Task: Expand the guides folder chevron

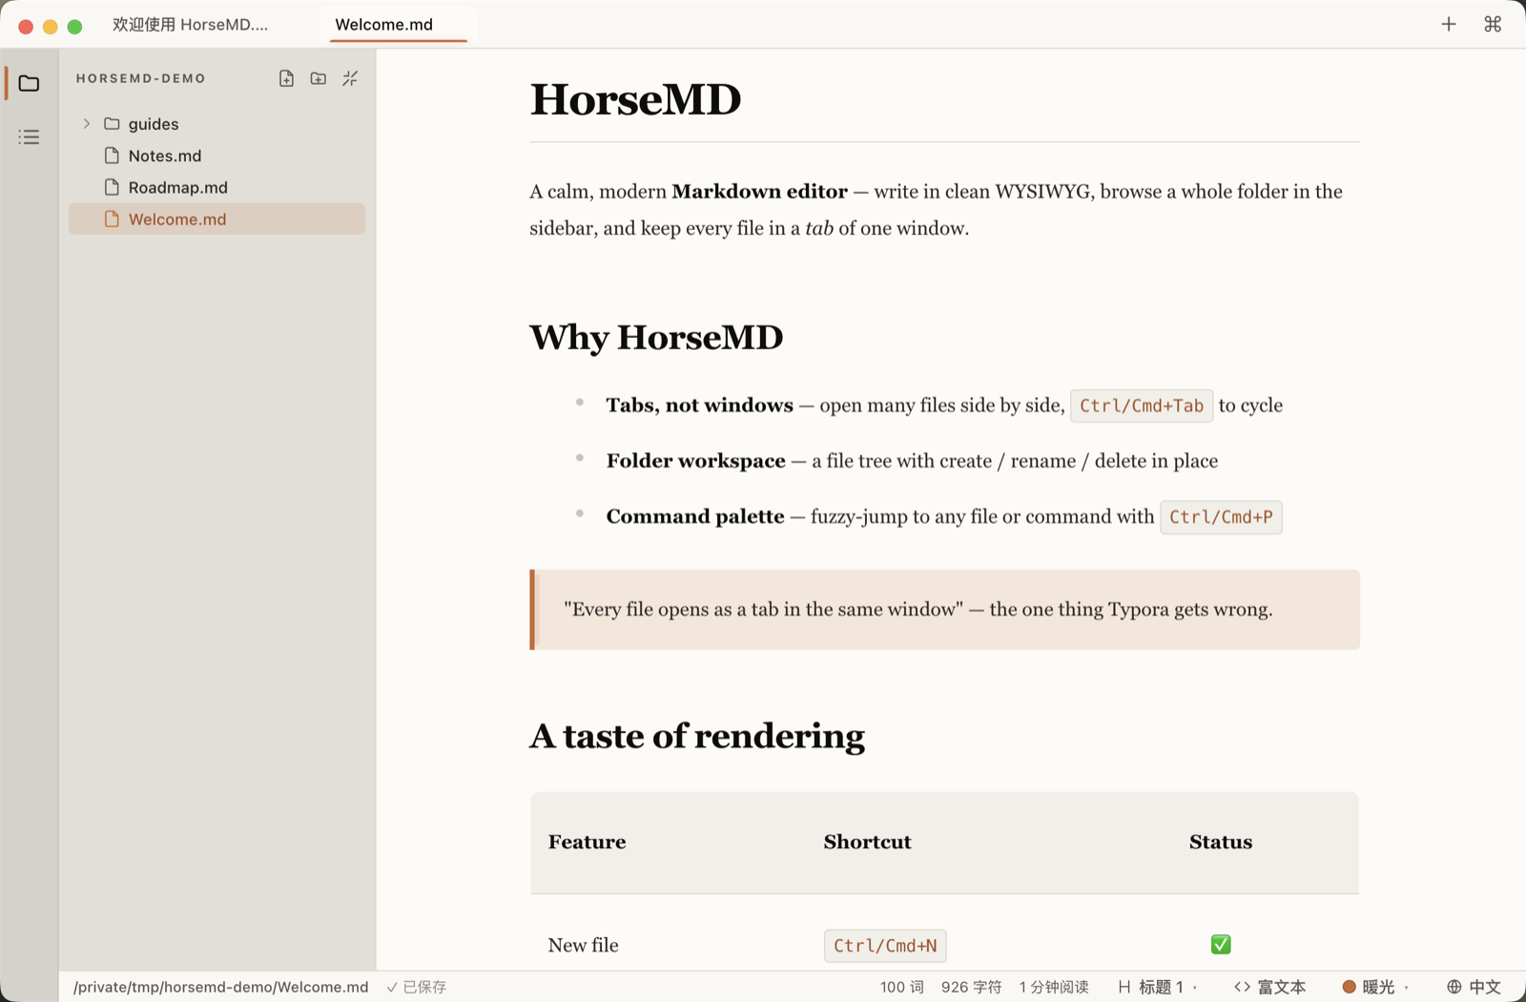Action: coord(87,123)
